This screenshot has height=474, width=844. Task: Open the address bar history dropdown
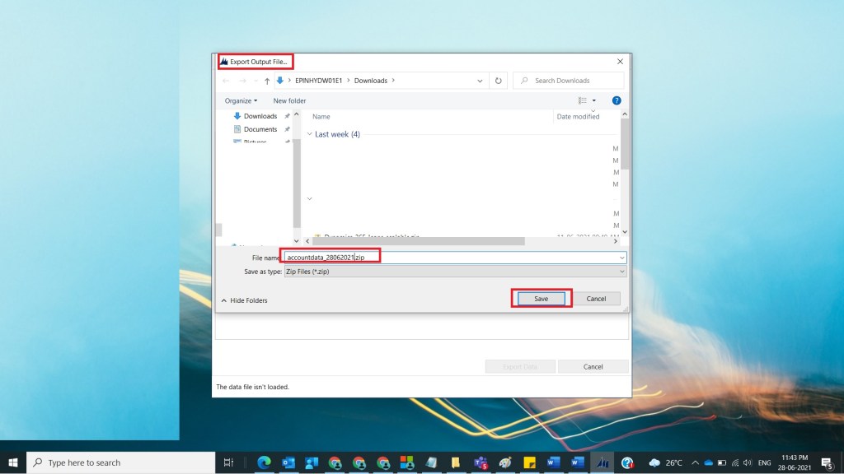[x=481, y=81]
